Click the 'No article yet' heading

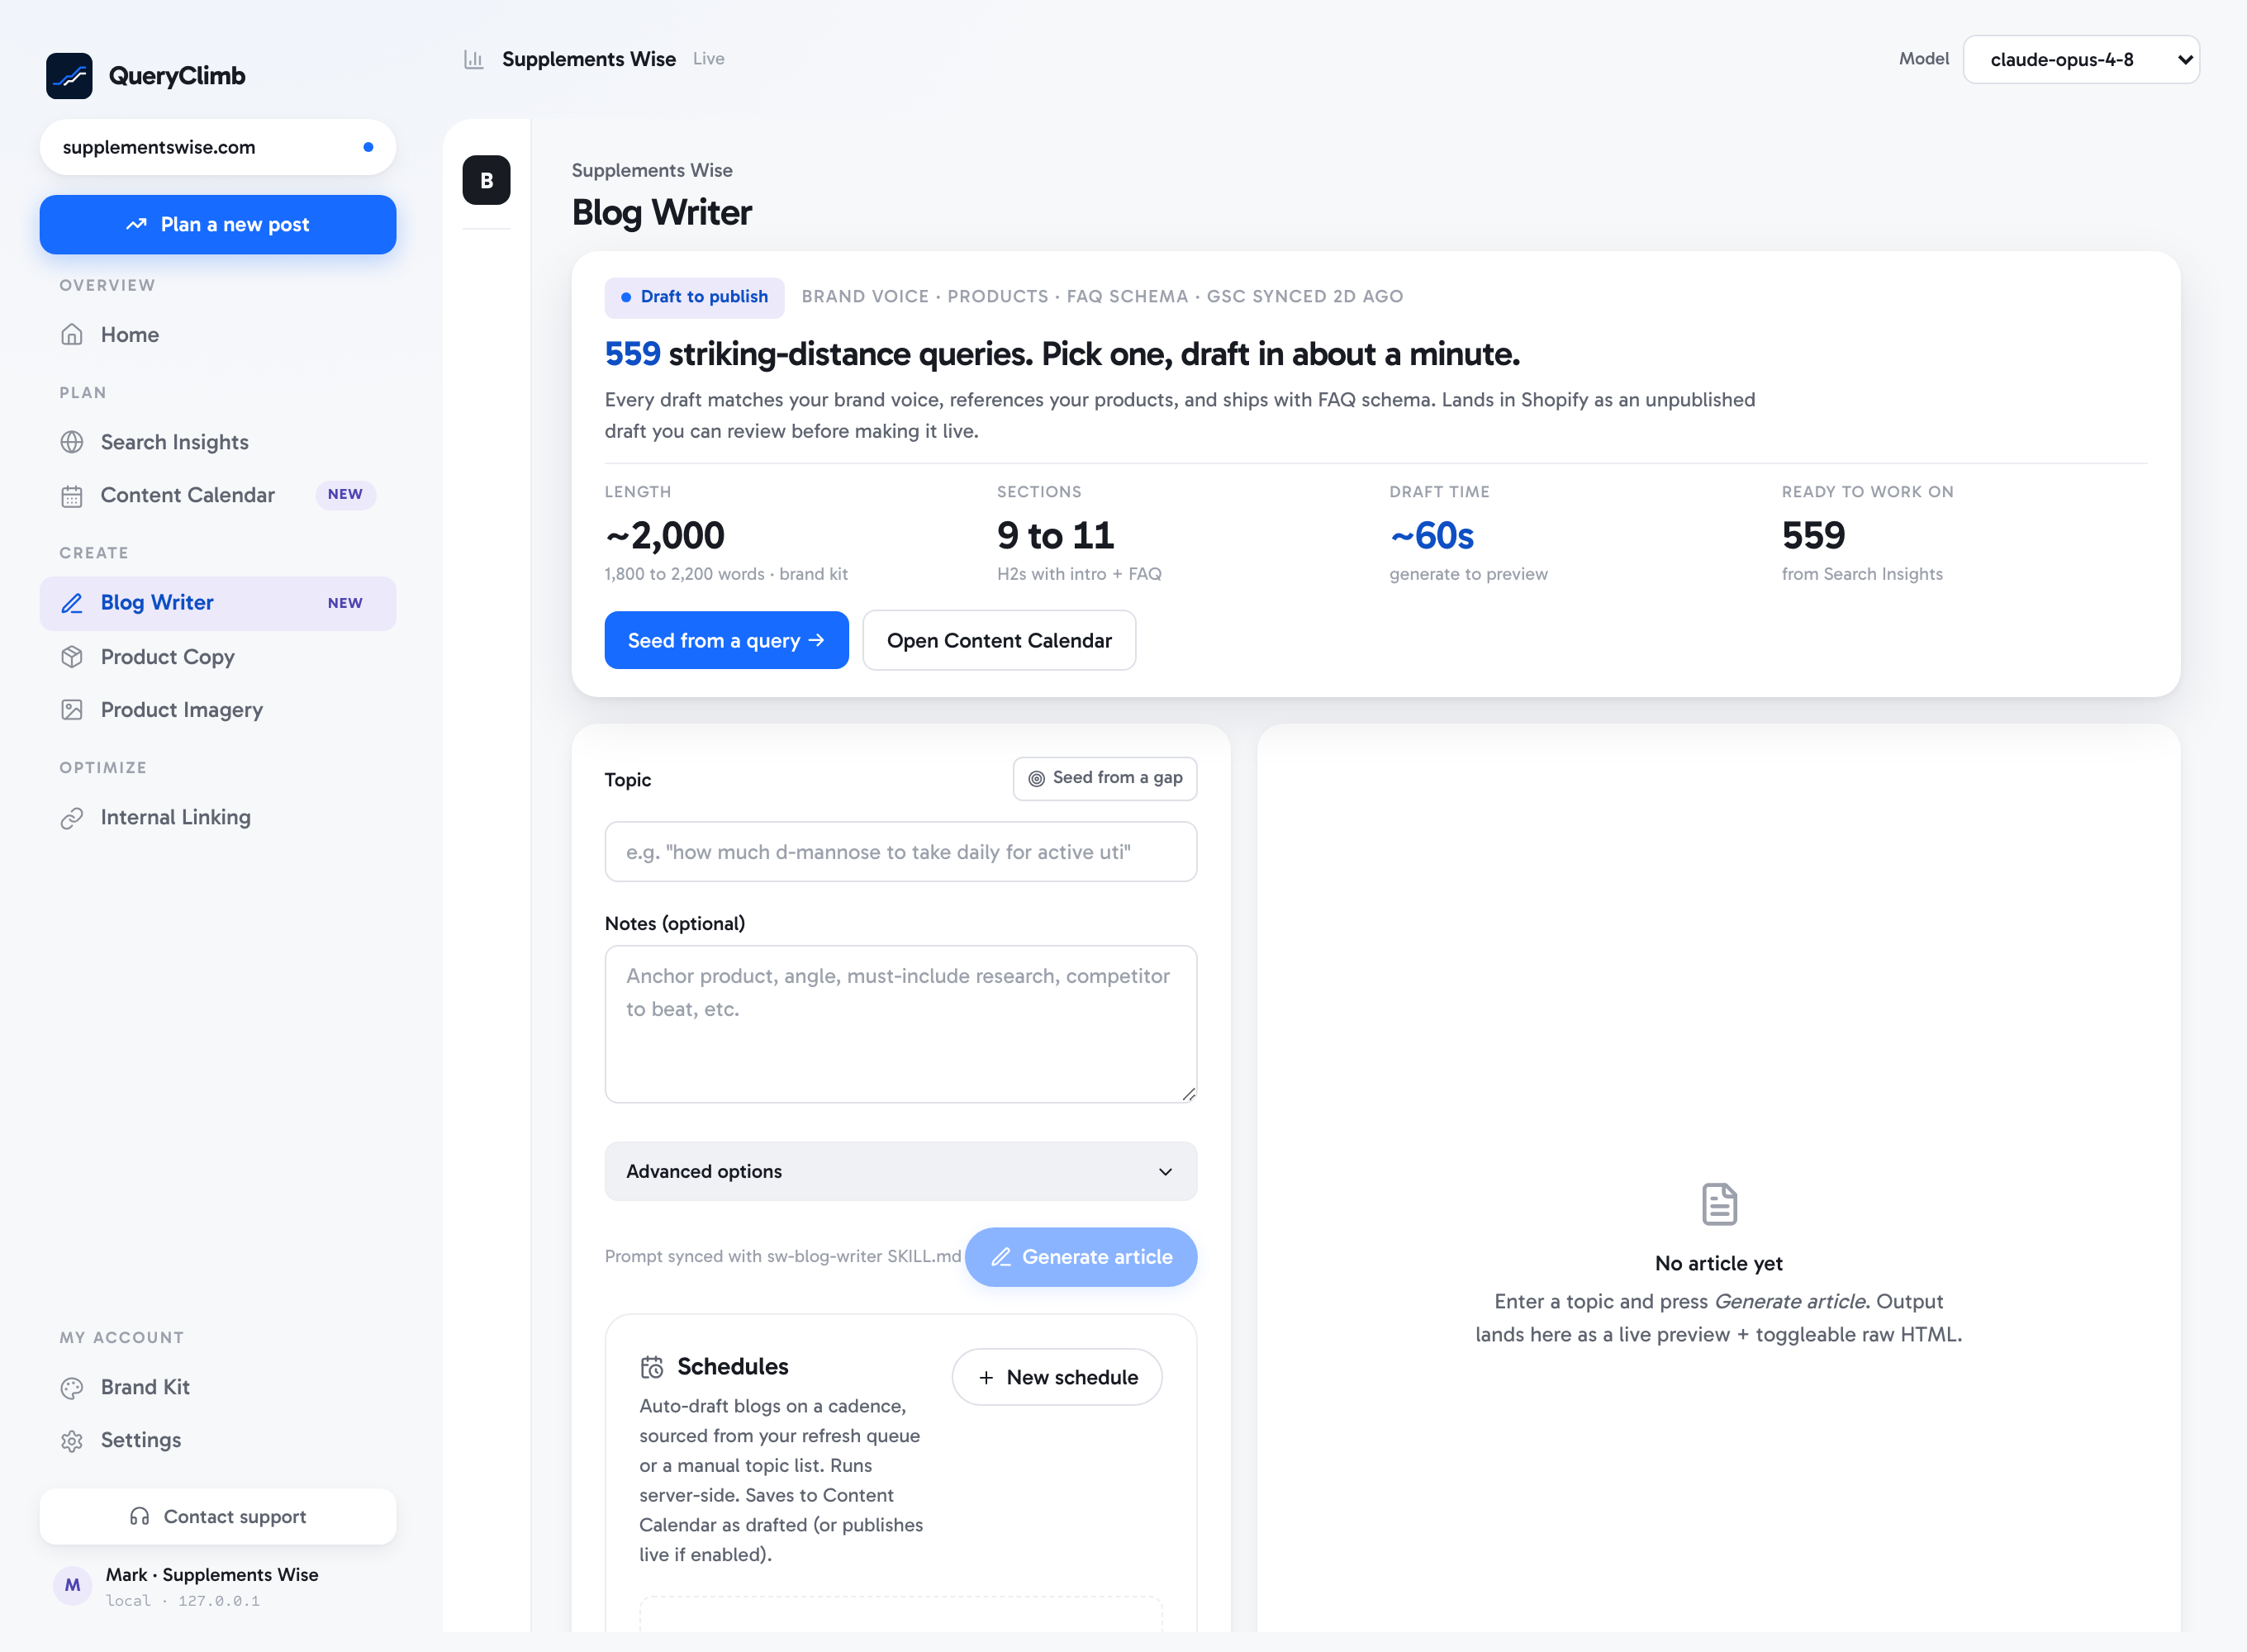[x=1719, y=1263]
